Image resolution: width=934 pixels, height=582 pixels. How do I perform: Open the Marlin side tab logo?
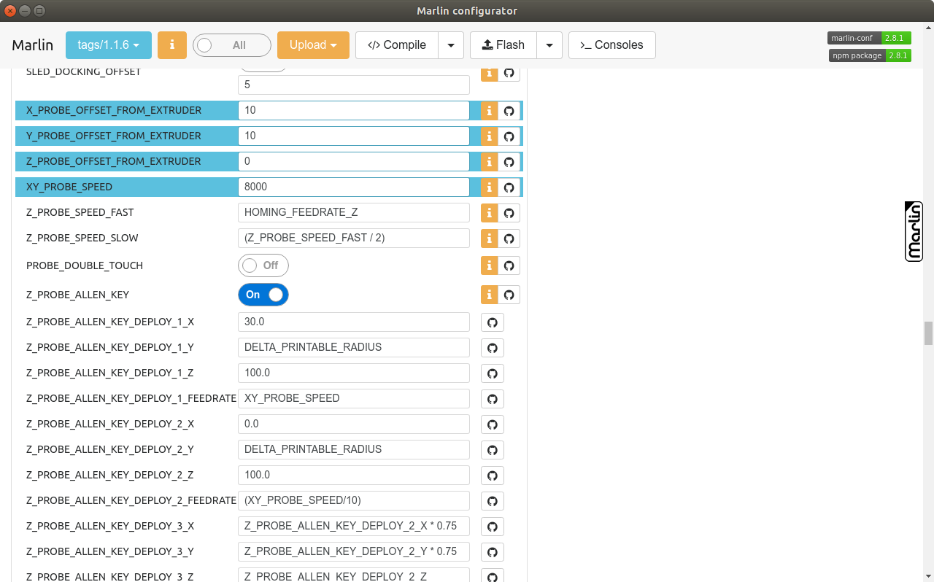(914, 231)
